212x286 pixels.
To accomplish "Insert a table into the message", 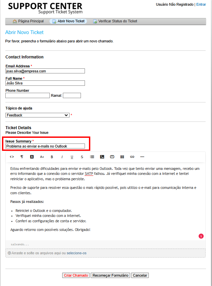I will tap(122, 157).
